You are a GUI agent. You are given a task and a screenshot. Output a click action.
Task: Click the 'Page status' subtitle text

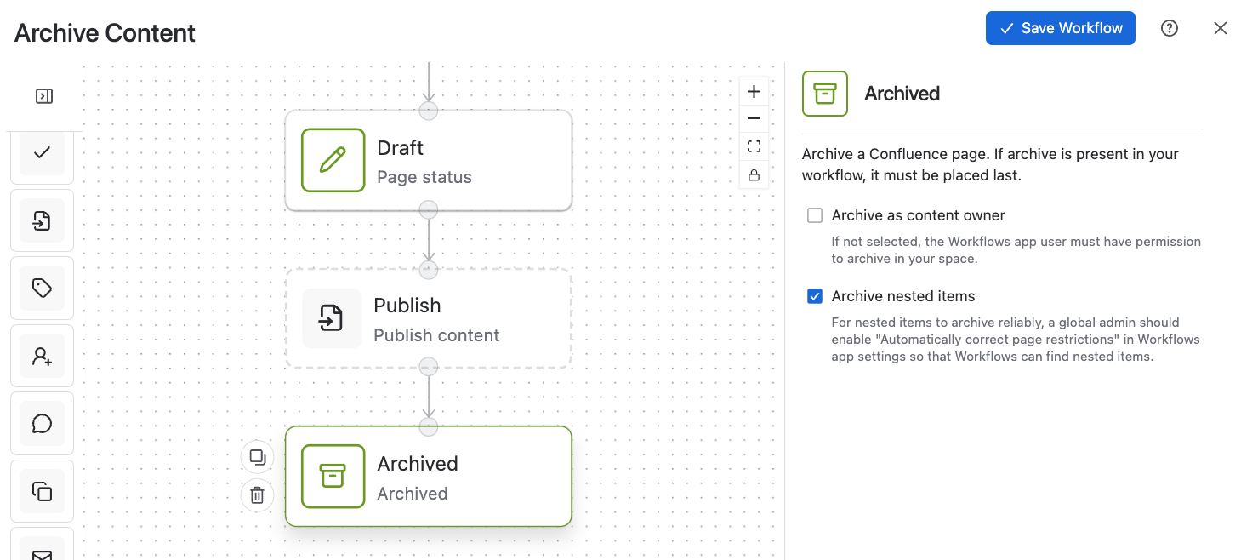point(424,177)
